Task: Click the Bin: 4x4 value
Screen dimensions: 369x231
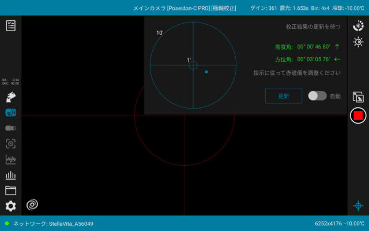Action: (x=321, y=8)
